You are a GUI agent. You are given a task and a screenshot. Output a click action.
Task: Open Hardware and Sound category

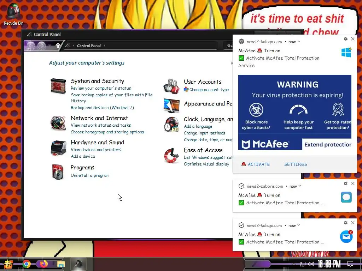click(x=98, y=143)
